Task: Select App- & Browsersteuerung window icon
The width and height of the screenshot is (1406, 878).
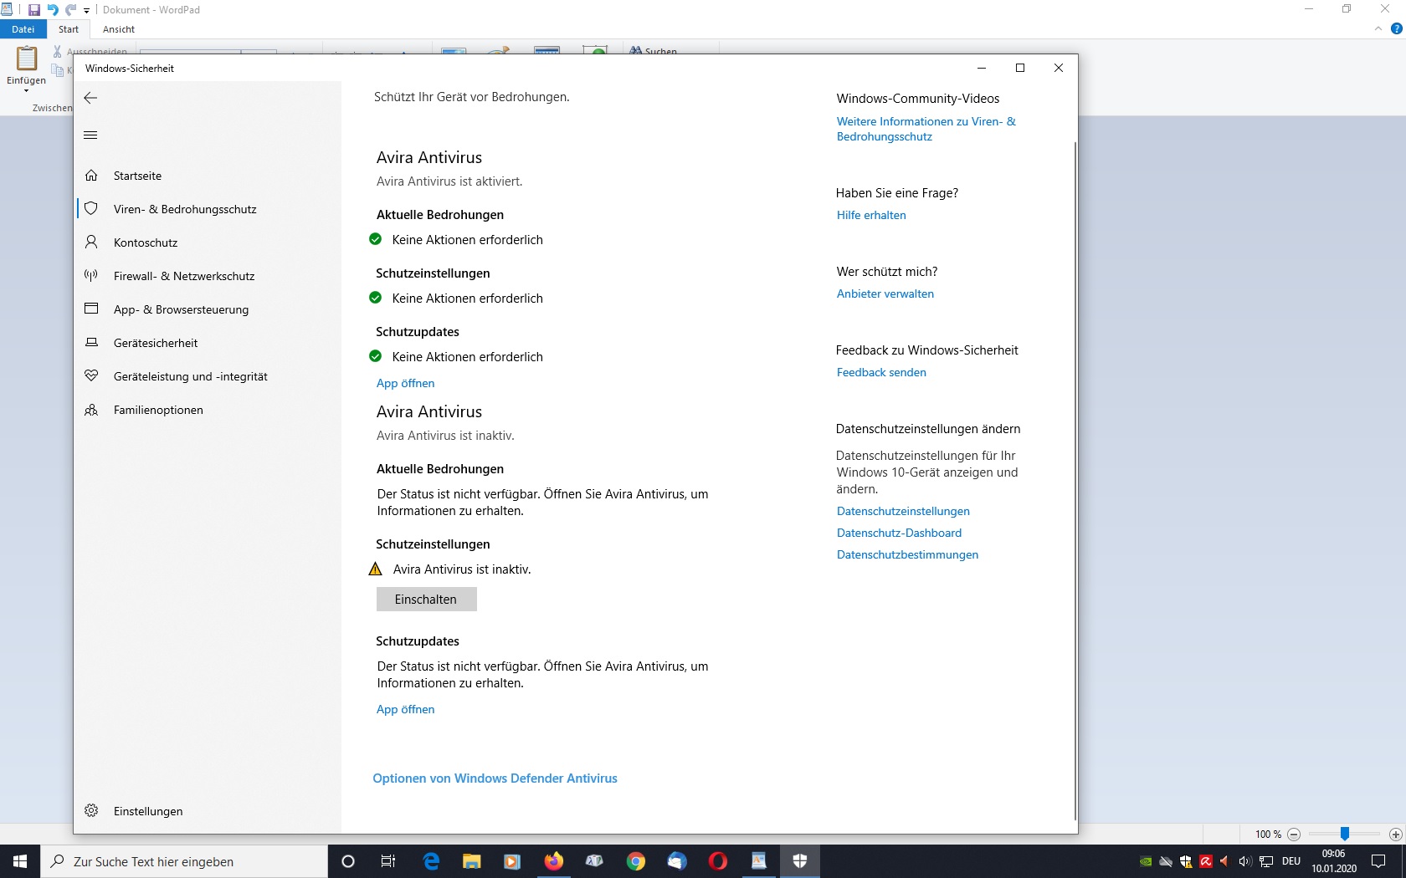Action: (x=91, y=309)
